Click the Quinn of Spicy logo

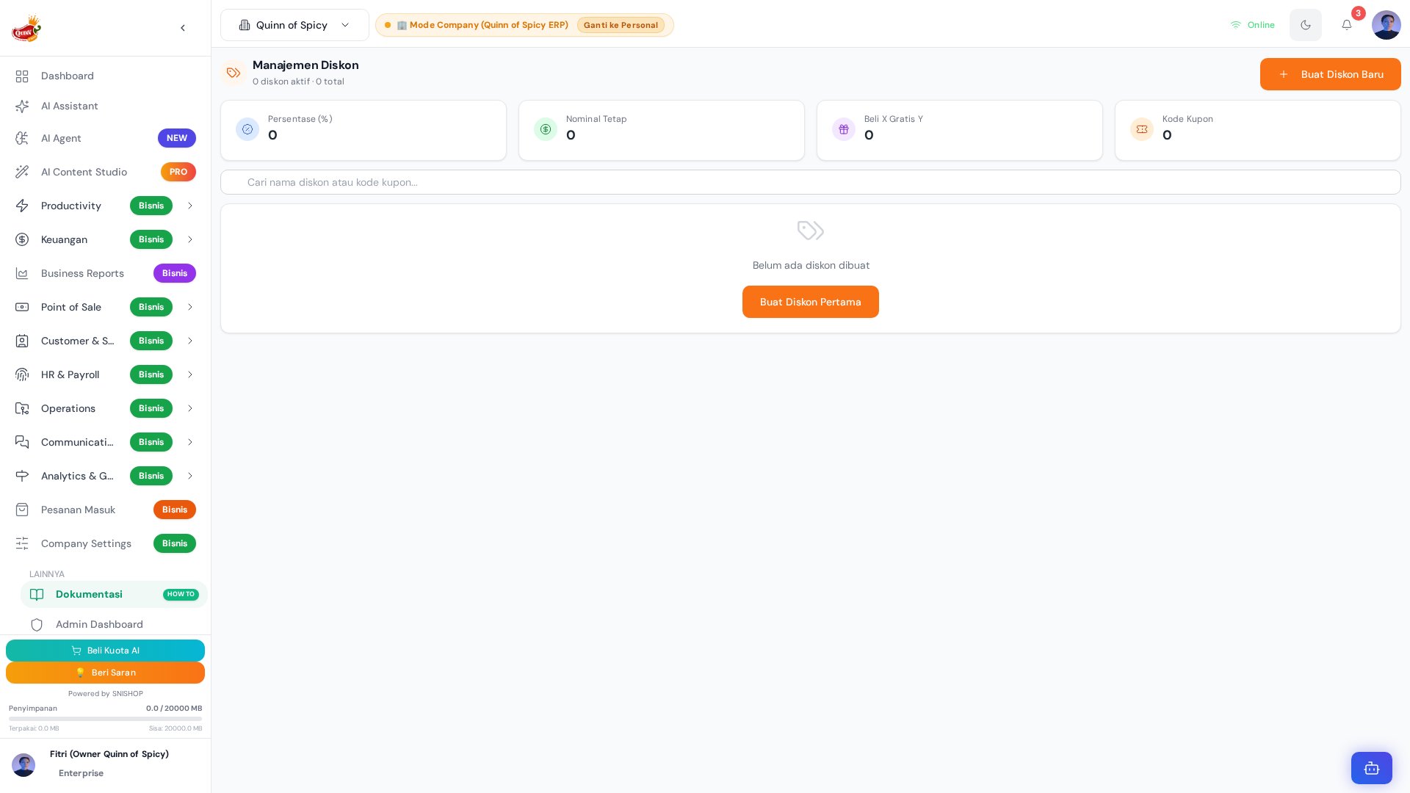(x=26, y=28)
